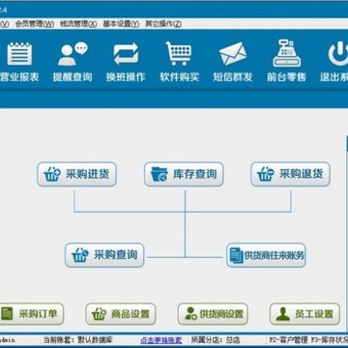Viewport: 348px width, 348px height.
Task: Click the F3-库存状况 shortcut text
Action: [x=330, y=340]
